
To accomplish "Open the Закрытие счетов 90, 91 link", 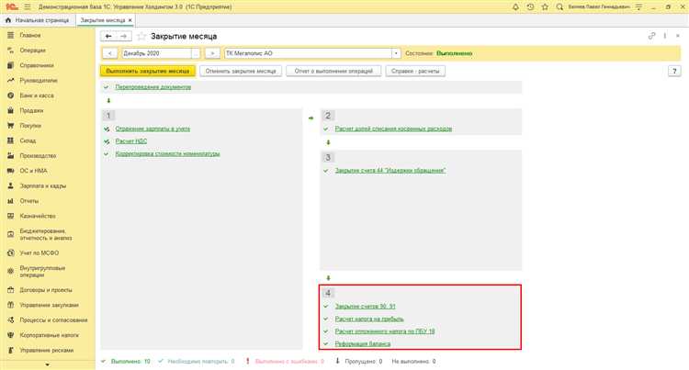I will [x=365, y=307].
